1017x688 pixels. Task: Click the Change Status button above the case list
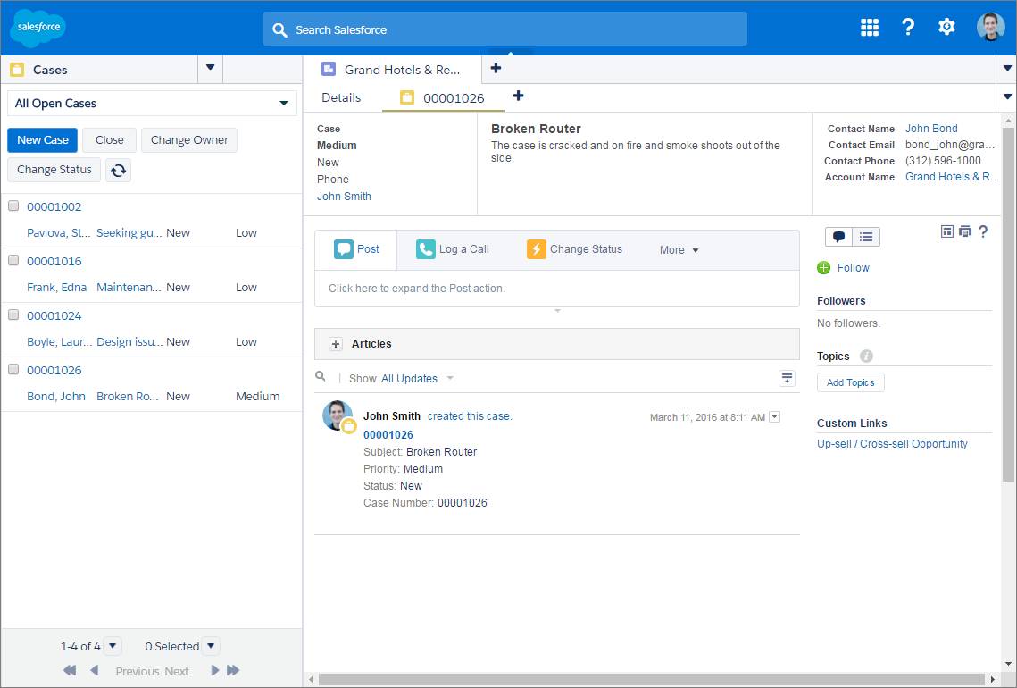[54, 170]
